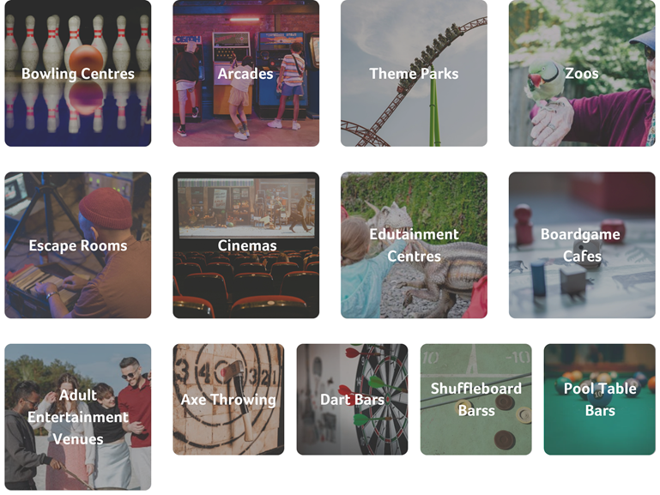
Task: Open the Pool Table Bars tile
Action: (x=600, y=400)
